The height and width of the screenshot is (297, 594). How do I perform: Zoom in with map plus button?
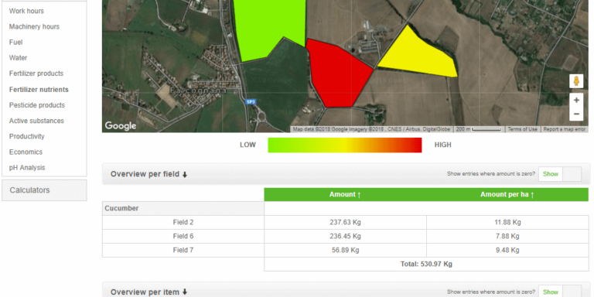576,101
